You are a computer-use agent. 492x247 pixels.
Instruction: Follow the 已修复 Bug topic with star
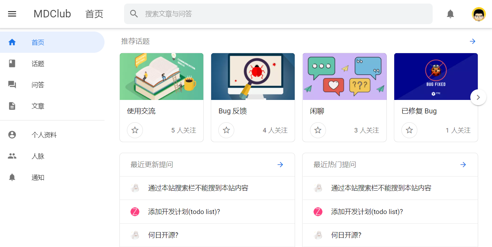[409, 130]
